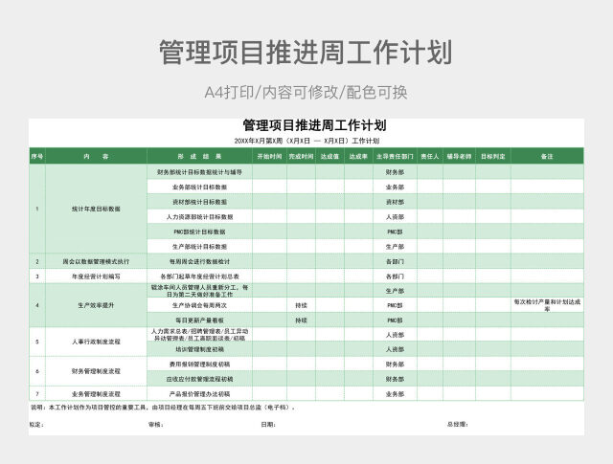Click the 责任人 column header
This screenshot has width=613, height=464.
[430, 156]
